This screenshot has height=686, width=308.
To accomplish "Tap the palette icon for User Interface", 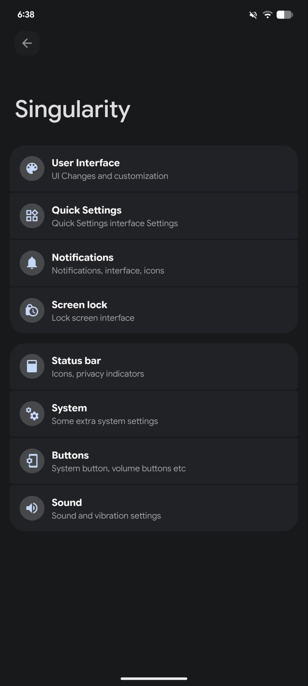I will pos(32,169).
